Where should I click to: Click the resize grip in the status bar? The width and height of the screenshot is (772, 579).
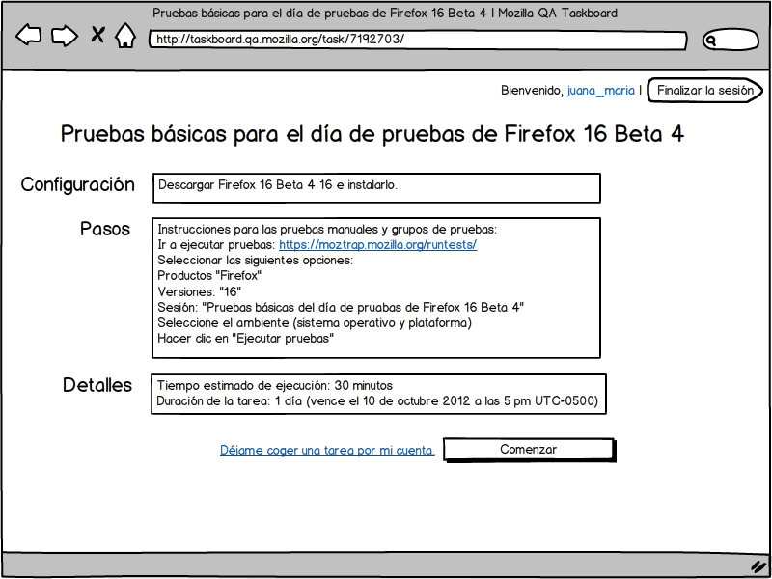point(757,565)
